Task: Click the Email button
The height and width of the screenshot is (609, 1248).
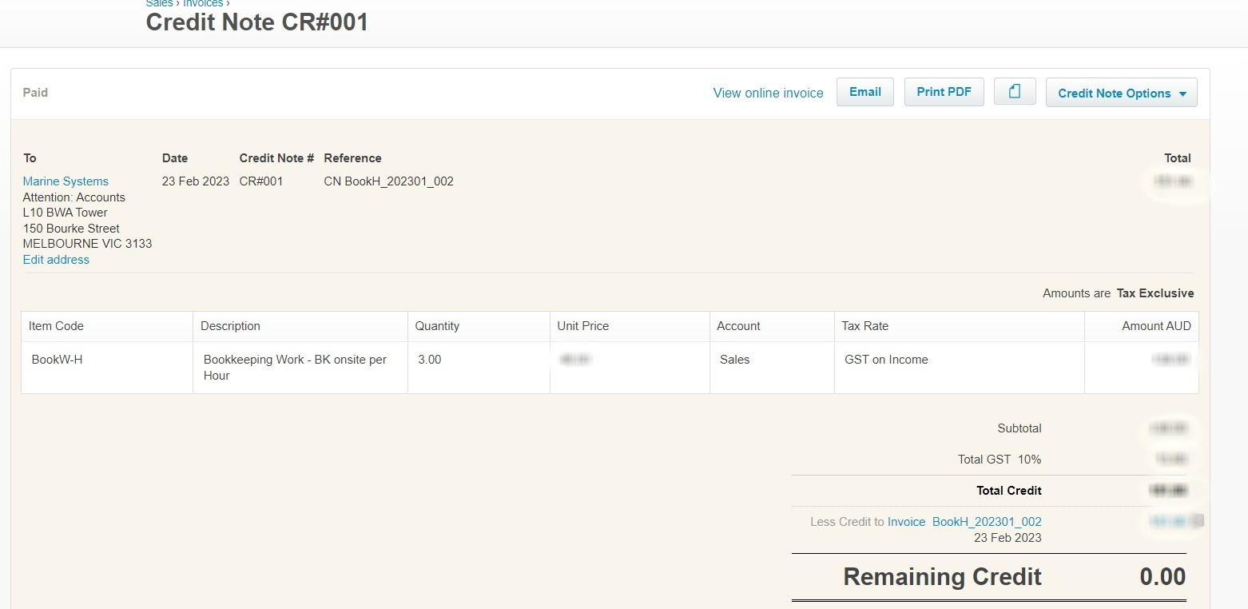Action: coord(864,92)
